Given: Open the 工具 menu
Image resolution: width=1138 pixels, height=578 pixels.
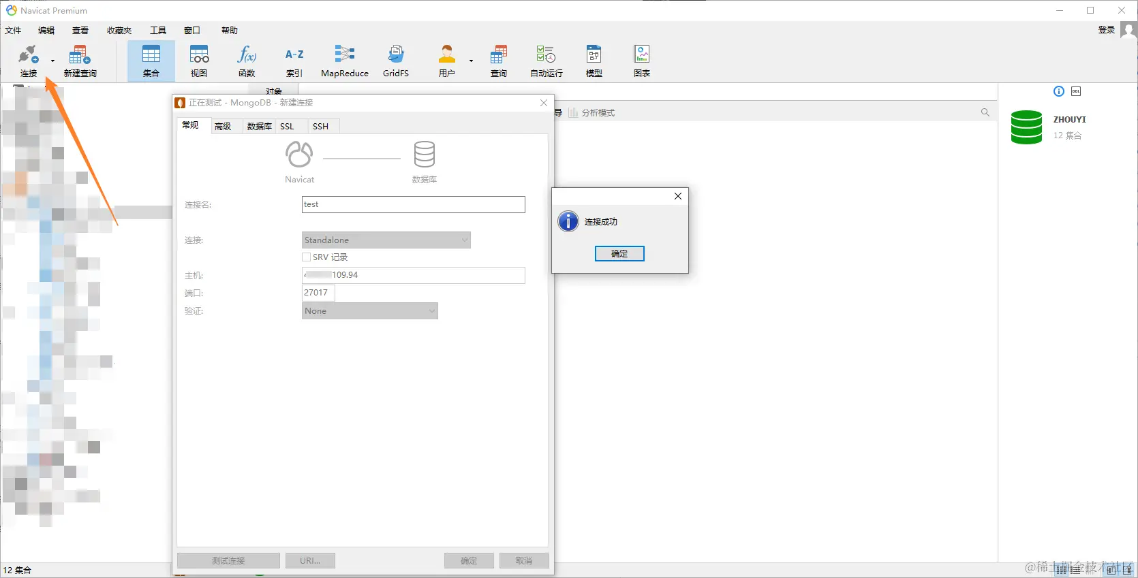Looking at the screenshot, I should (158, 31).
